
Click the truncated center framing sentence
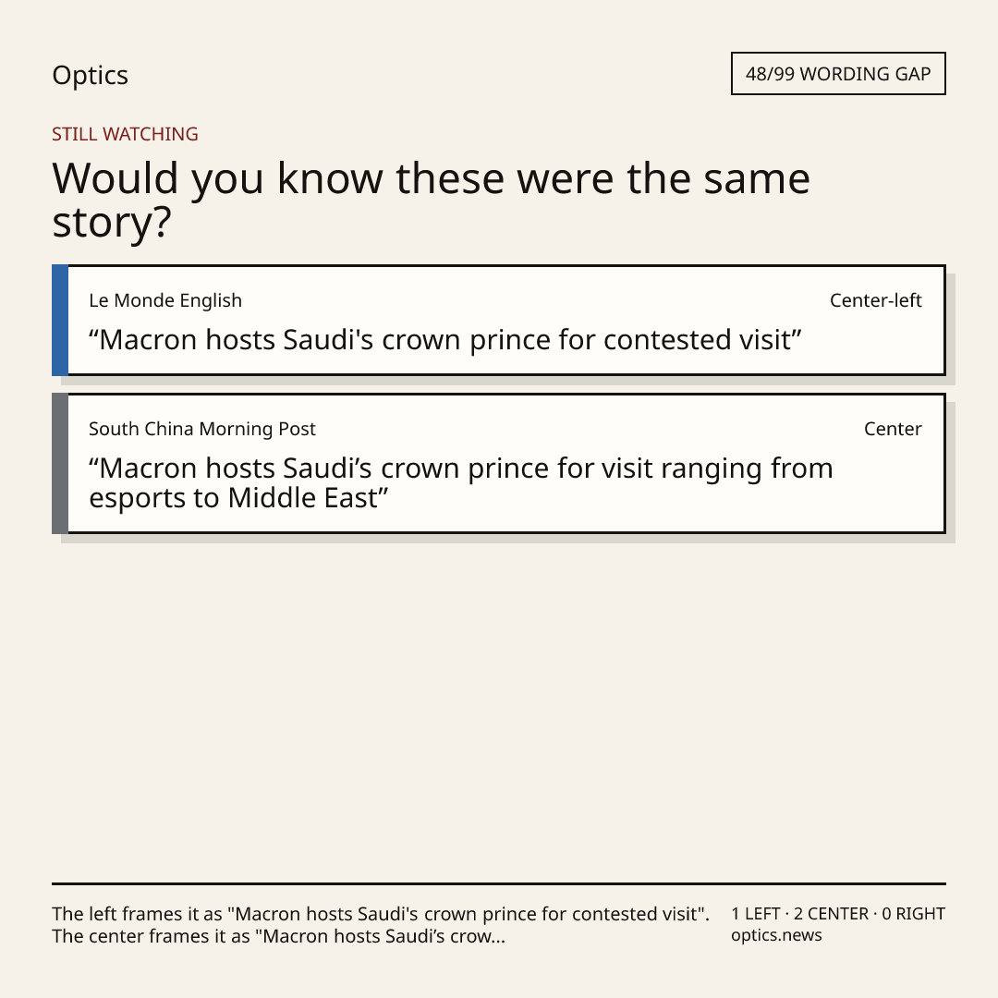pos(279,936)
